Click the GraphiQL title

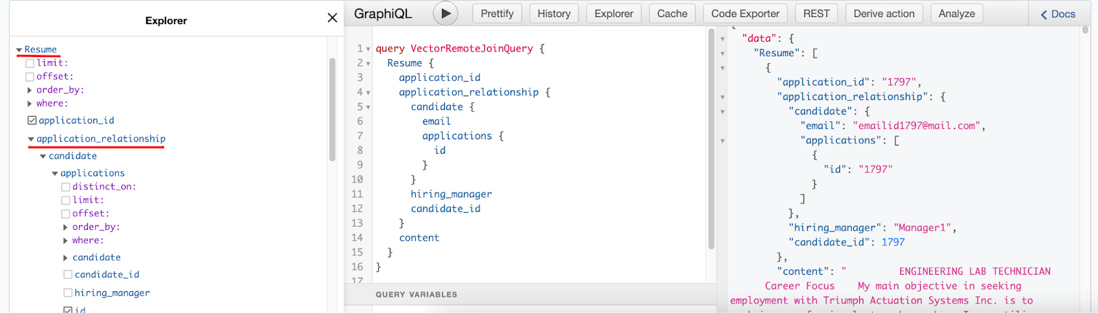click(x=383, y=14)
